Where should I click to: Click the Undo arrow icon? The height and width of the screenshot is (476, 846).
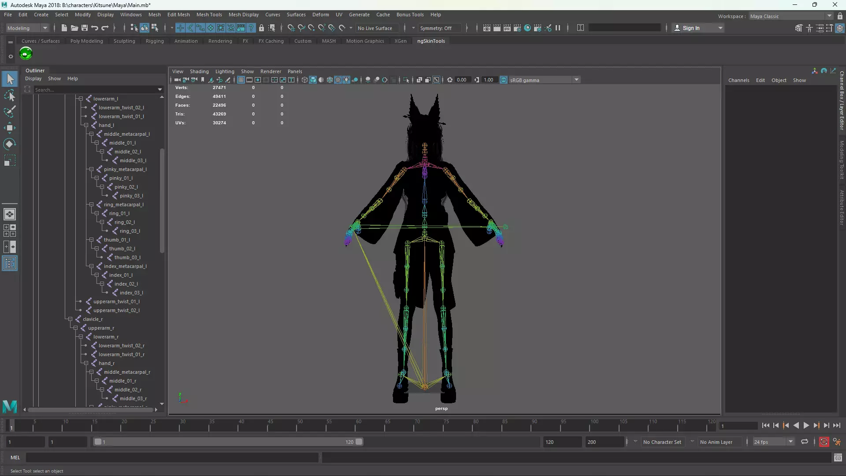coord(95,28)
